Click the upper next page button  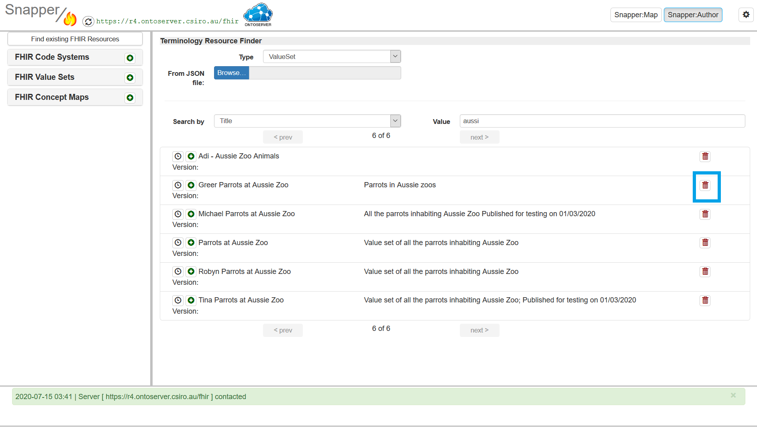pyautogui.click(x=480, y=137)
